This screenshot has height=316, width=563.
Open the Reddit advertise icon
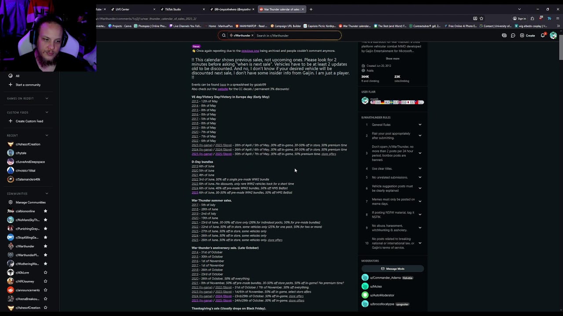pyautogui.click(x=504, y=36)
